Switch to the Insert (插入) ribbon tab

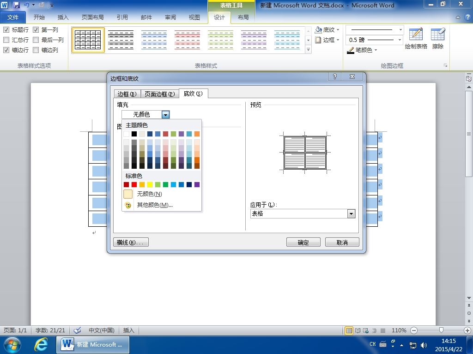[x=63, y=18]
